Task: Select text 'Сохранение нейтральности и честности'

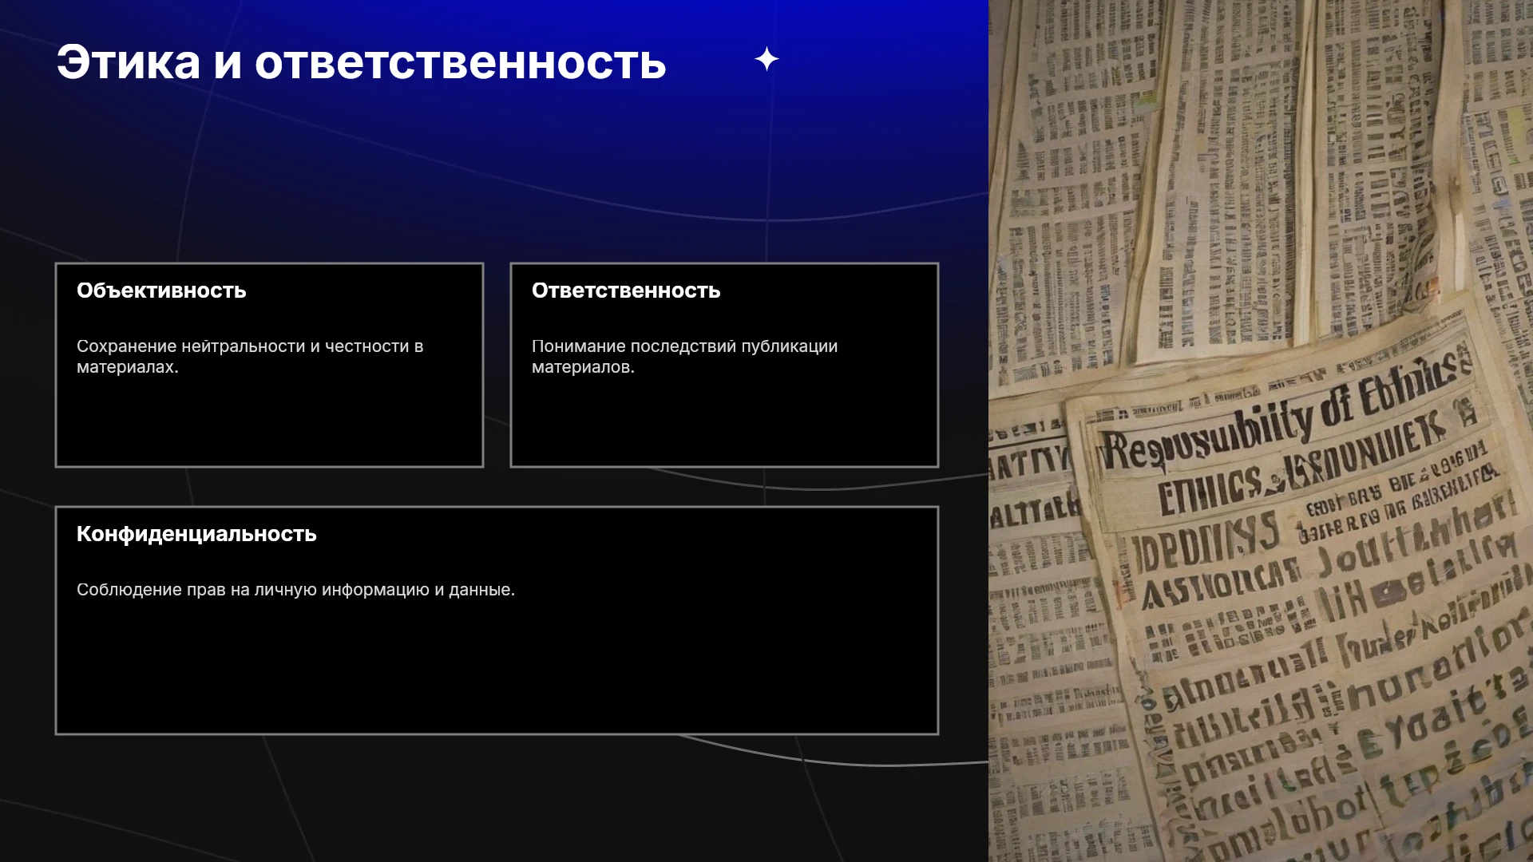Action: click(x=243, y=346)
